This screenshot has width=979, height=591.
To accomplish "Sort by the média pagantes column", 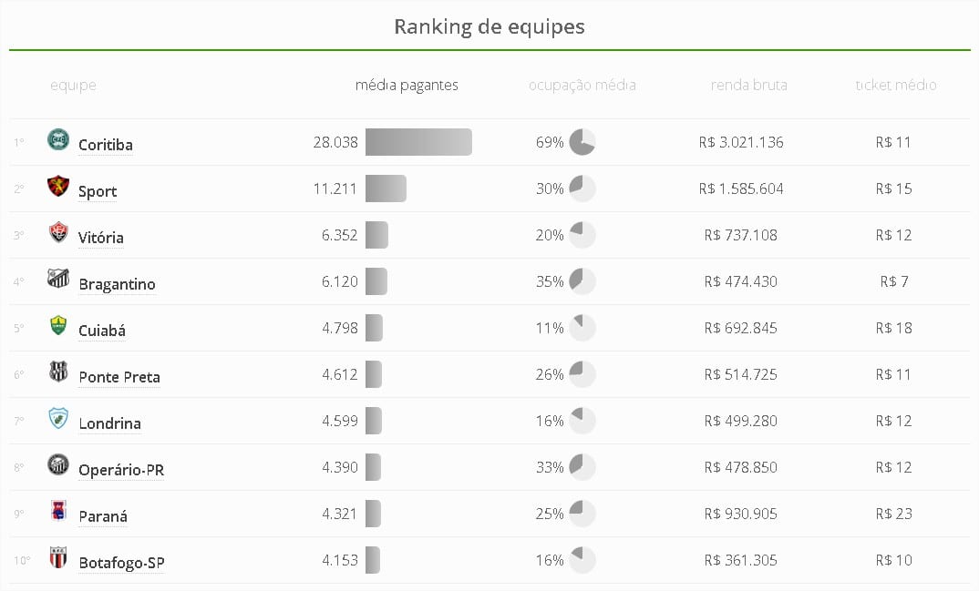I will (x=407, y=86).
